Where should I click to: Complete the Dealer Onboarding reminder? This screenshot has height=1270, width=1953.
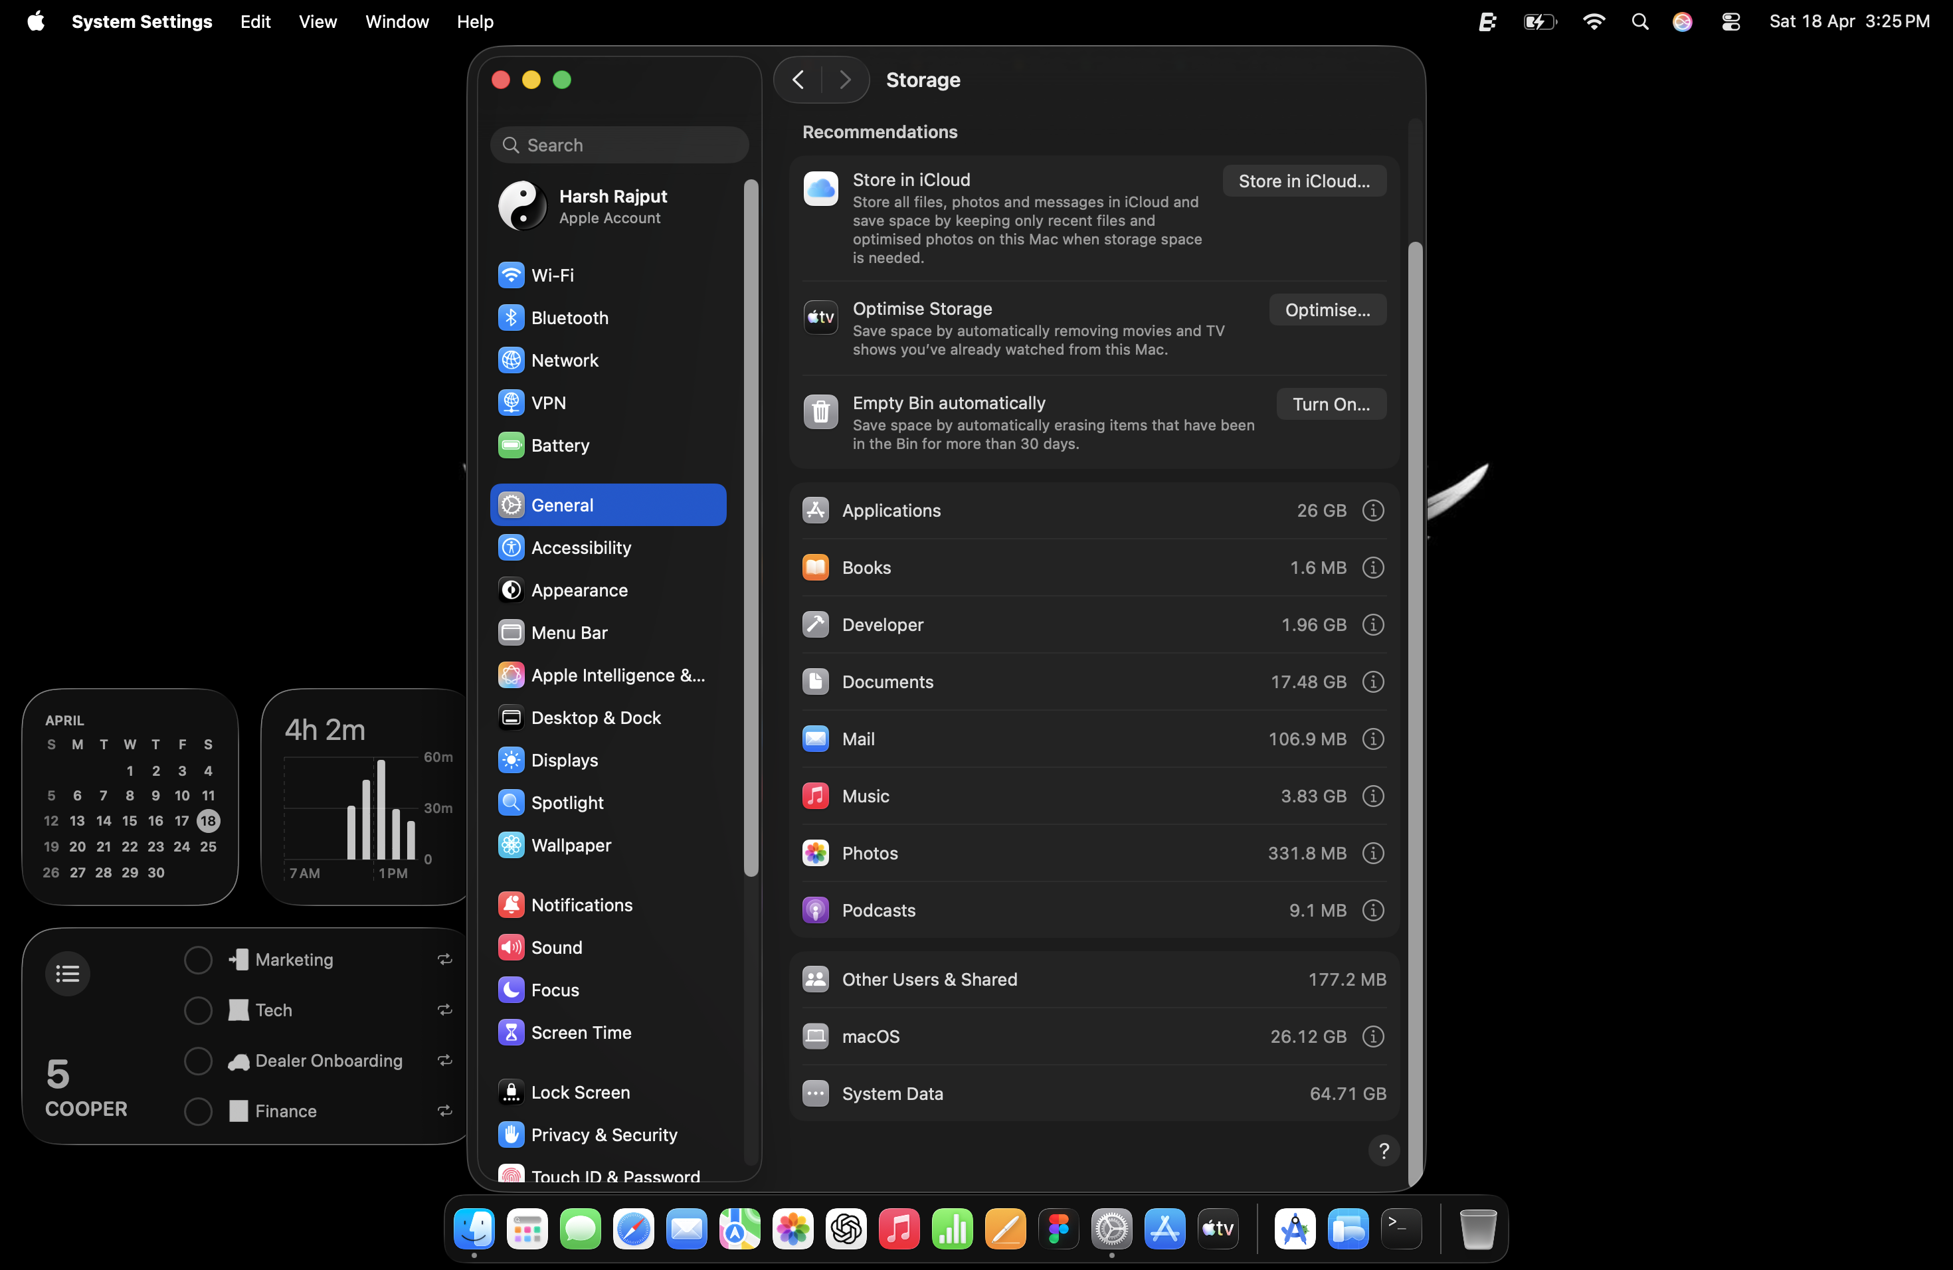coord(198,1061)
